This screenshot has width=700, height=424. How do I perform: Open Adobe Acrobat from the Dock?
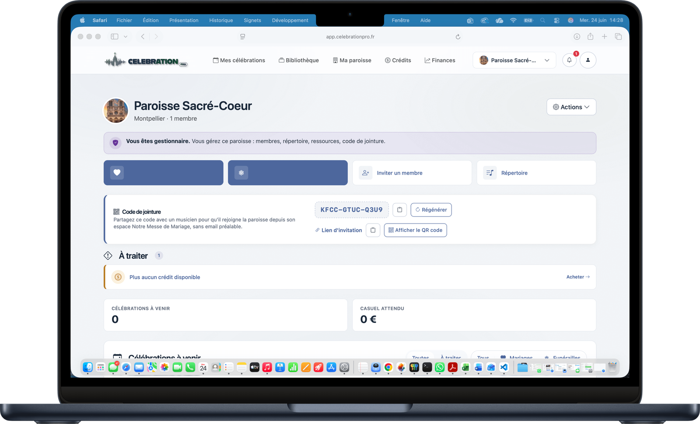(453, 368)
